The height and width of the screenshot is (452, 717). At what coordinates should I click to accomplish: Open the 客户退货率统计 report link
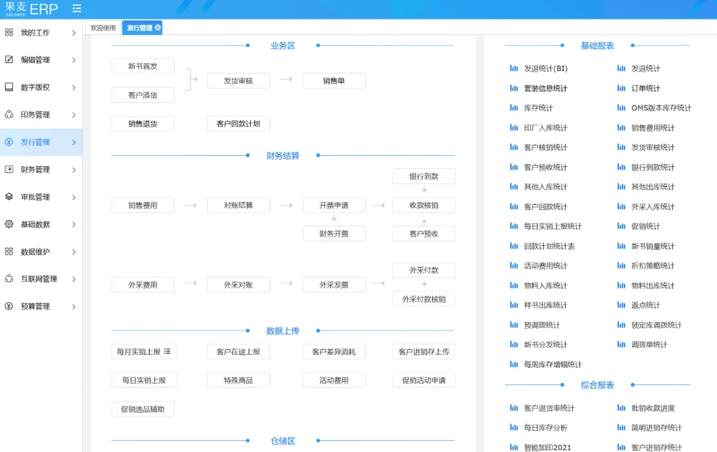point(549,408)
